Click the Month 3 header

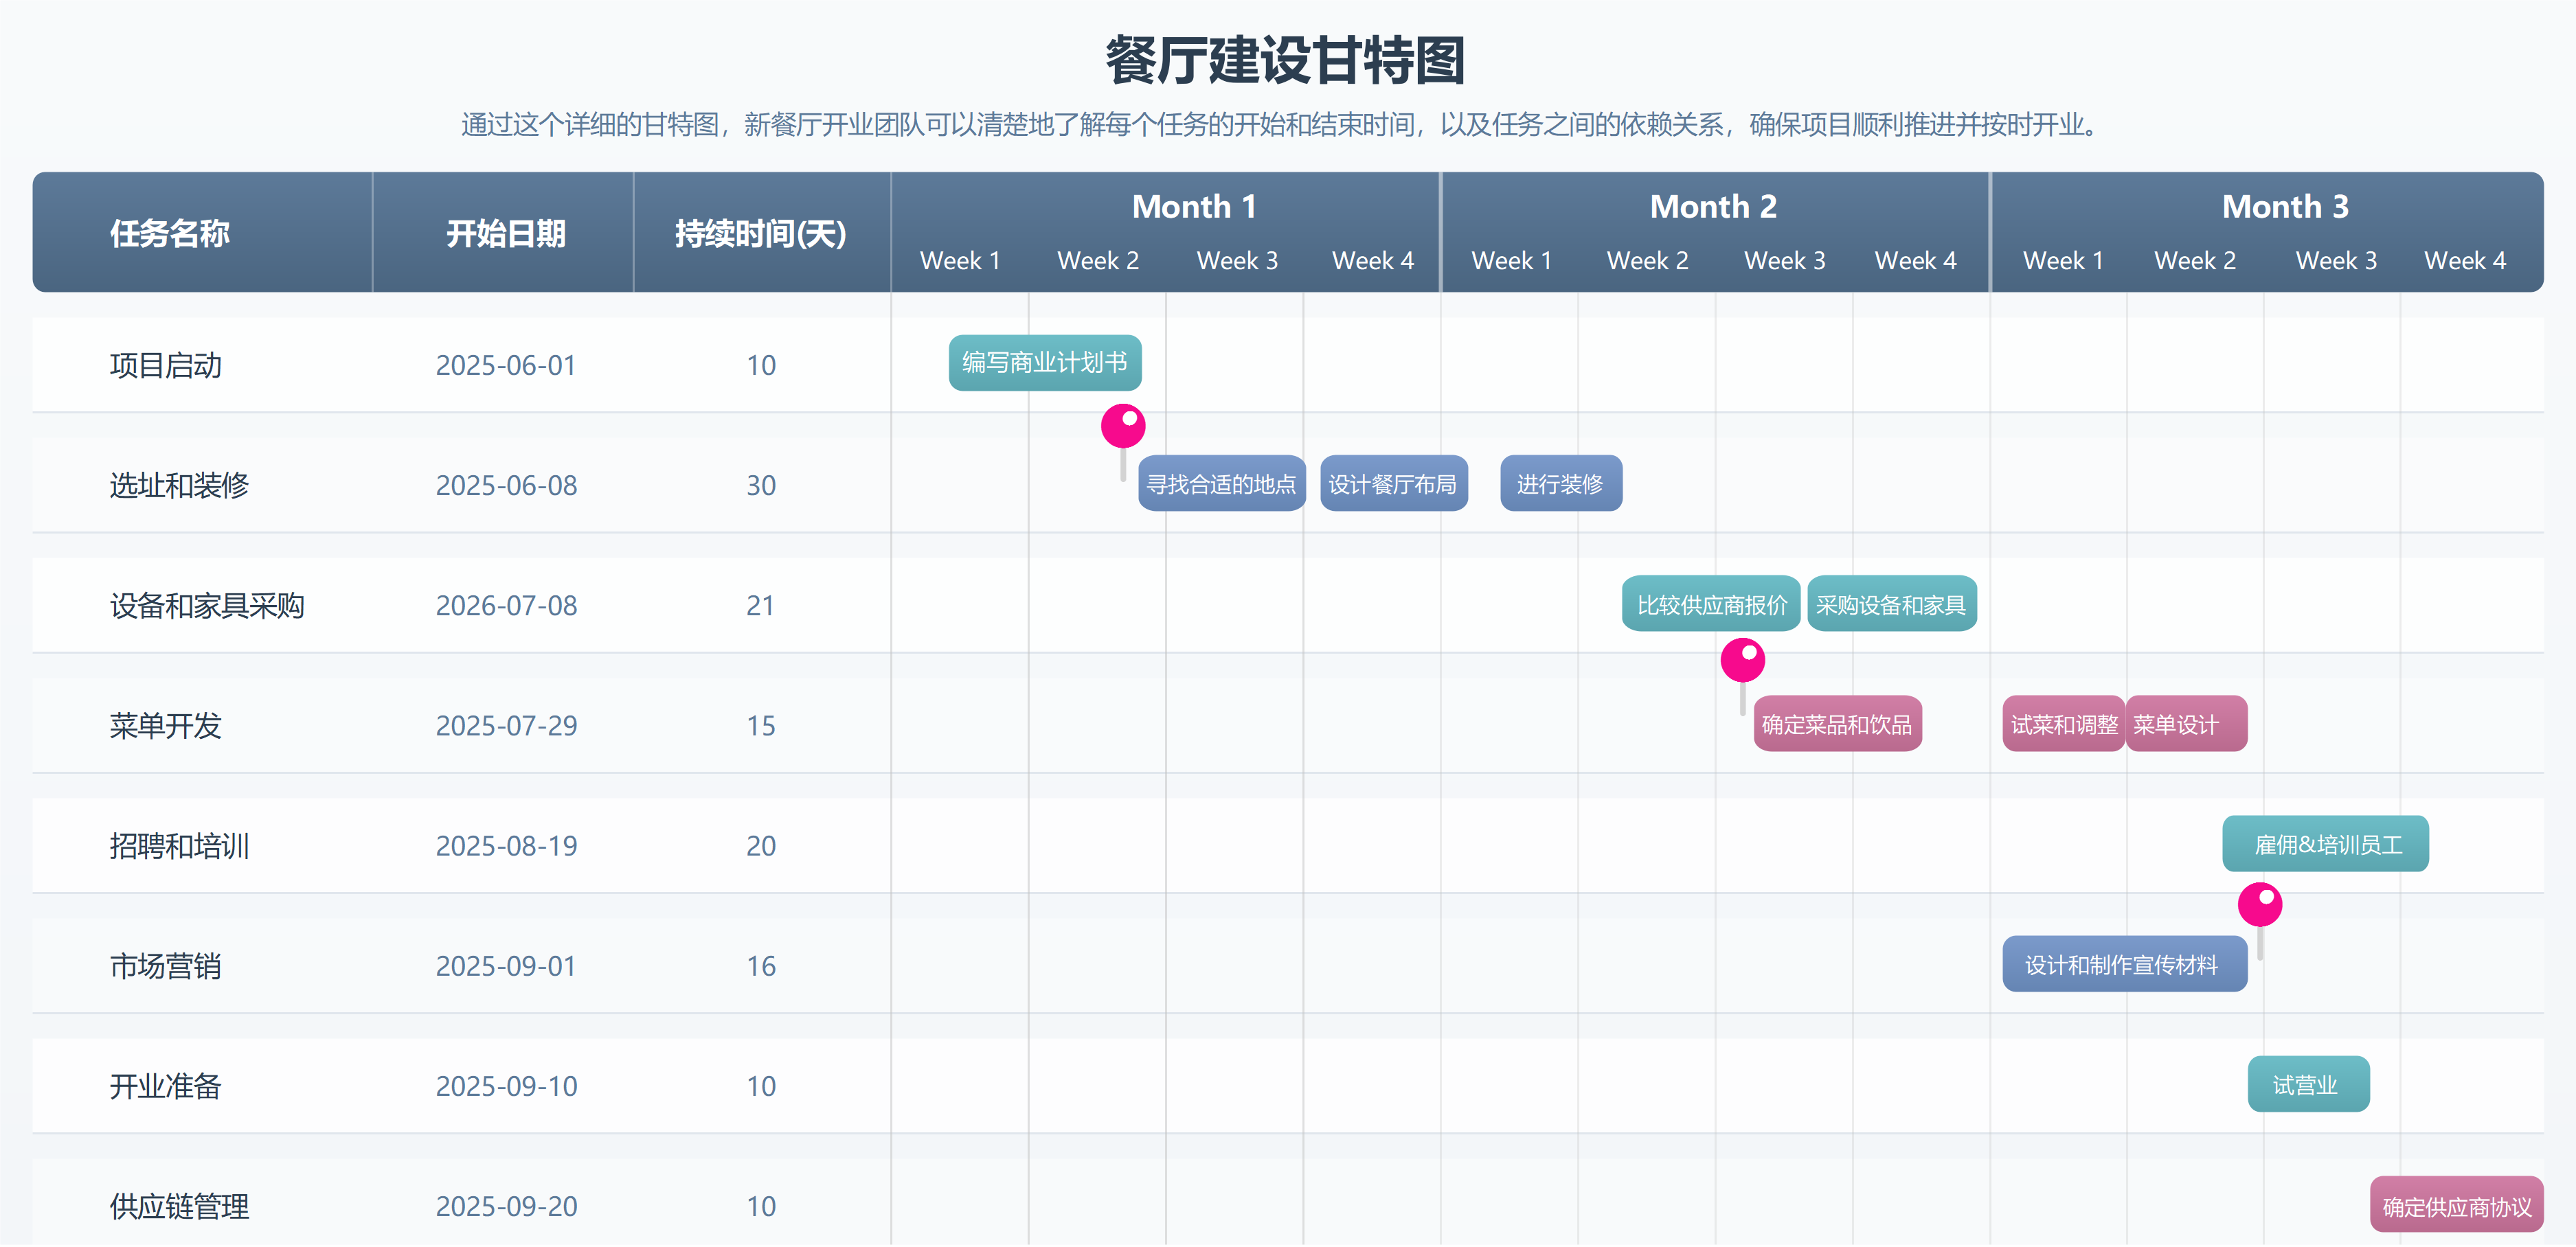point(2284,207)
